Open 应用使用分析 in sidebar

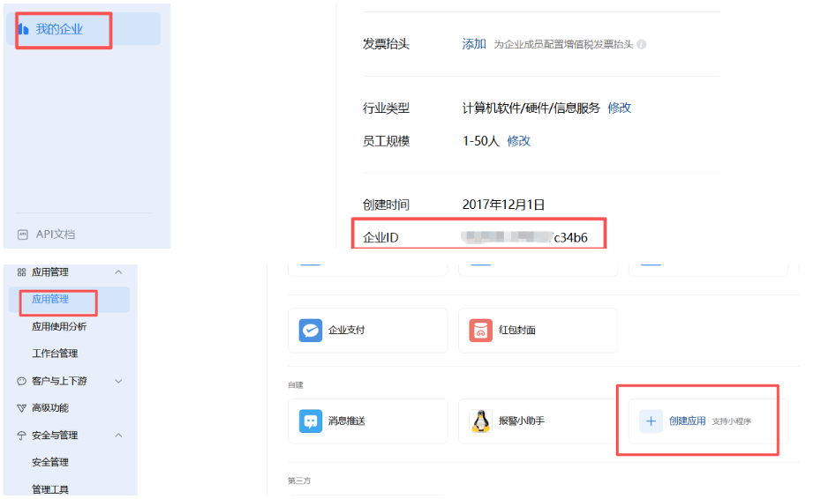tap(59, 326)
